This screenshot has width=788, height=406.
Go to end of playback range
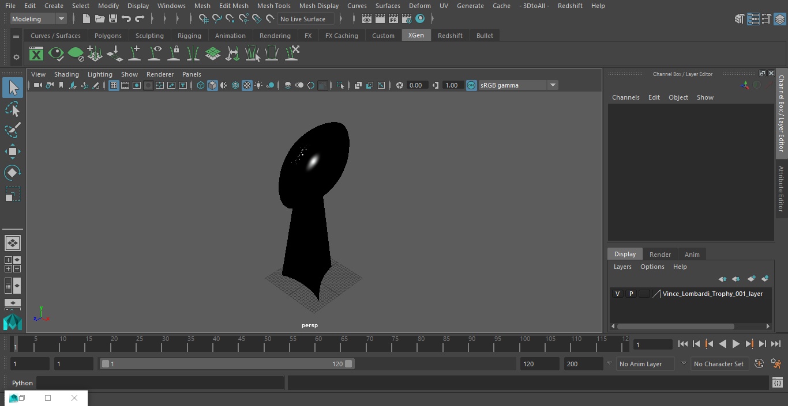coord(776,344)
